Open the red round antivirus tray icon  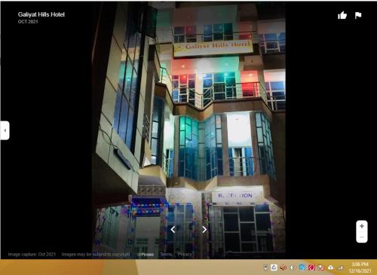(x=311, y=267)
